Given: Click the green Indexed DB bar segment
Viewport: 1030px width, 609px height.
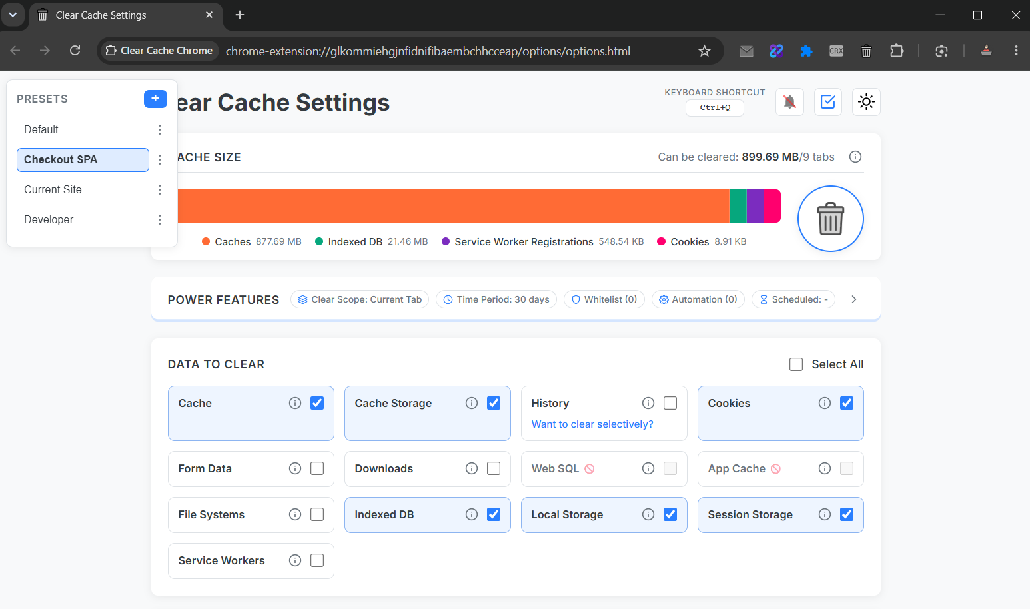Looking at the screenshot, I should 738,206.
